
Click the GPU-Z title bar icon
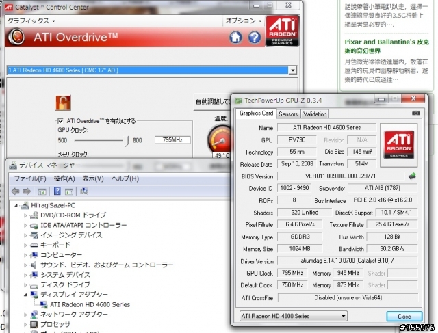coord(238,101)
